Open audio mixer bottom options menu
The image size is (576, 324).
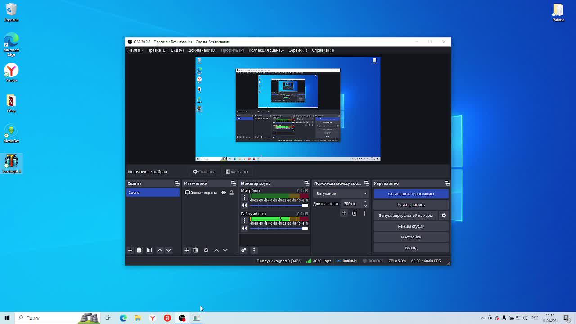tap(254, 250)
